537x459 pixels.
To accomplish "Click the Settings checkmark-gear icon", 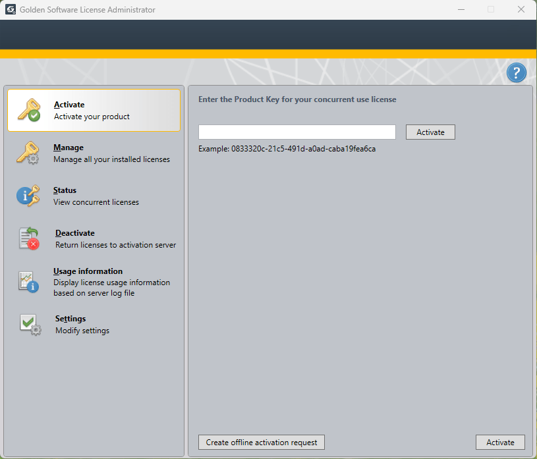I will (x=30, y=325).
